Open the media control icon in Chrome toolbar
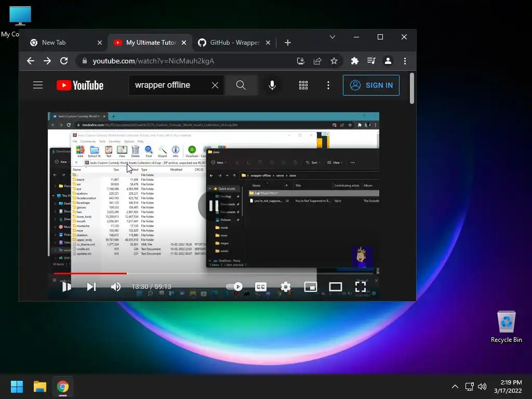Image resolution: width=532 pixels, height=399 pixels. coord(371,61)
